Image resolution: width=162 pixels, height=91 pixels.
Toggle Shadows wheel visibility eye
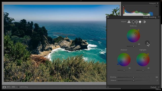(129, 68)
